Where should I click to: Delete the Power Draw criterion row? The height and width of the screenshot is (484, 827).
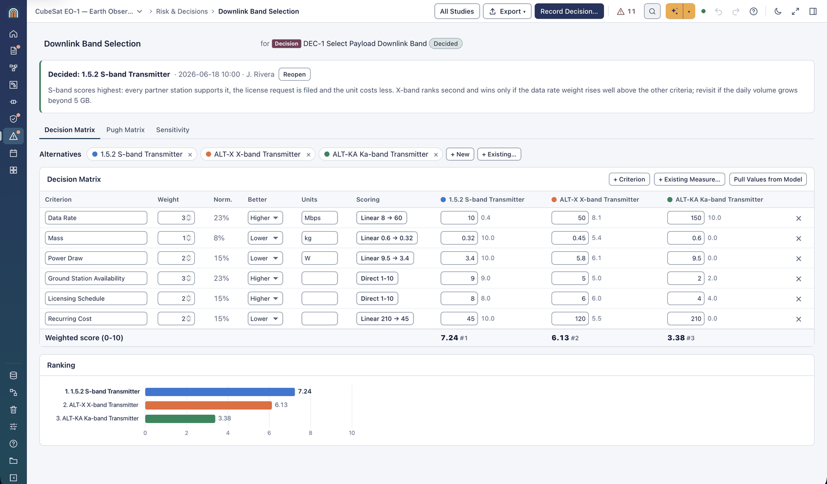click(x=799, y=259)
